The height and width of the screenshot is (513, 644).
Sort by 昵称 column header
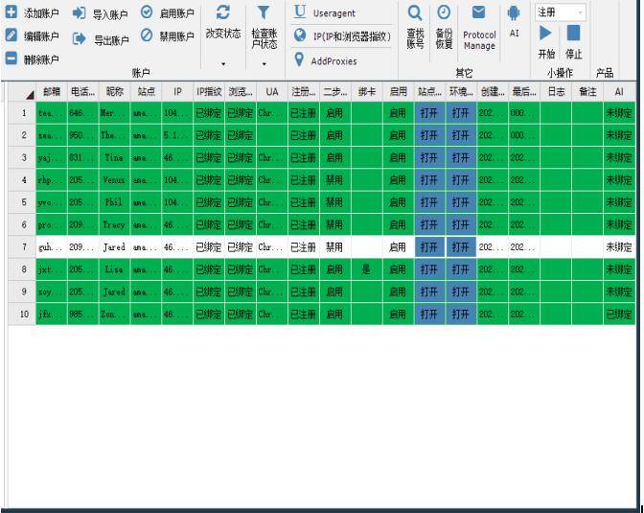[x=115, y=92]
